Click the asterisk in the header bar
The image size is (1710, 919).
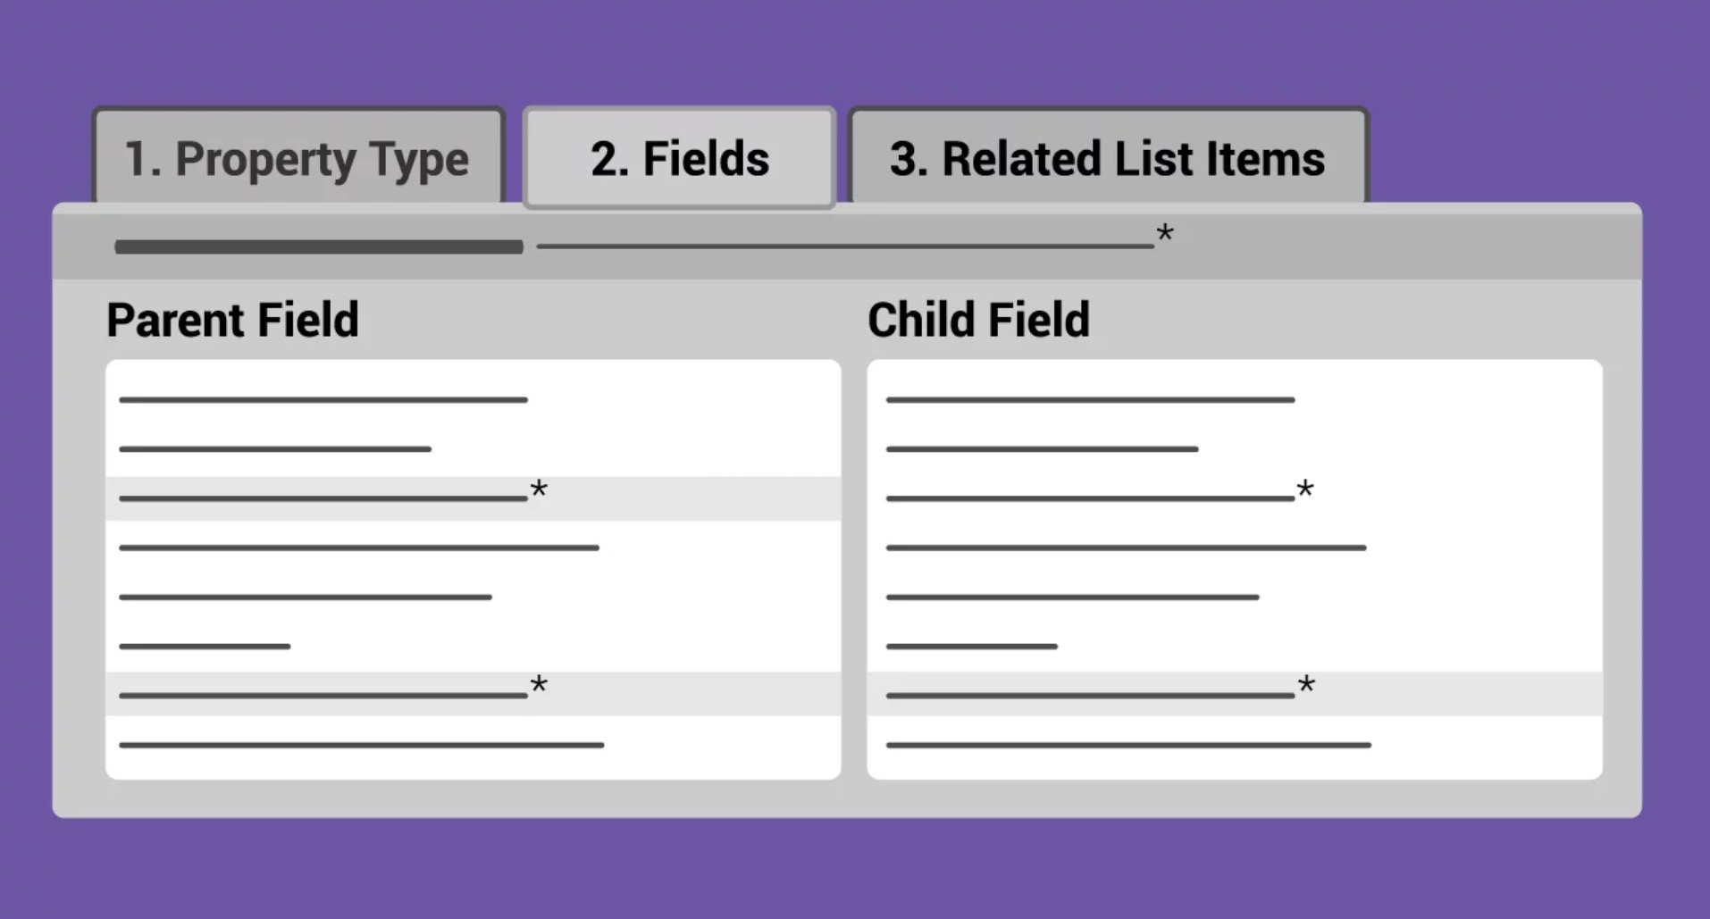pos(1164,235)
